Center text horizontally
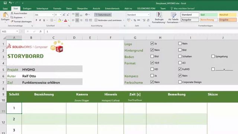The height and width of the screenshot is (134, 238). coord(77,20)
